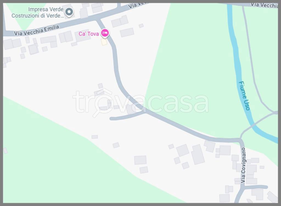Image resolution: width=281 pixels, height=206 pixels.
Task: Click the short side street off Via Covignano
Action: pos(256,187)
